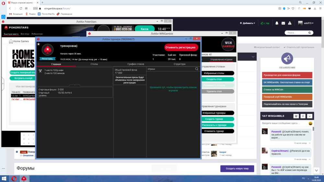324x182 pixels.
Task: Click the chat message input field
Action: [284, 123]
